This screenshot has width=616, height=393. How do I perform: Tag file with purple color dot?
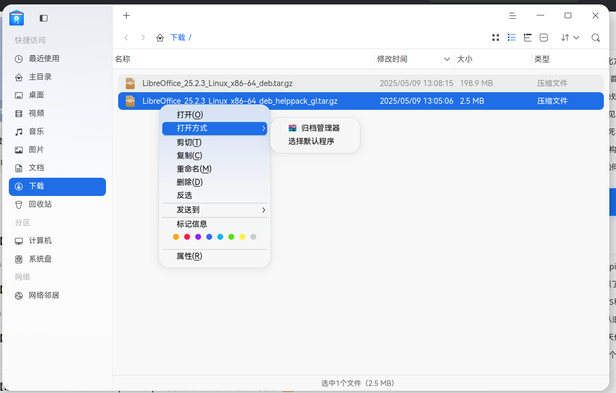tap(198, 237)
